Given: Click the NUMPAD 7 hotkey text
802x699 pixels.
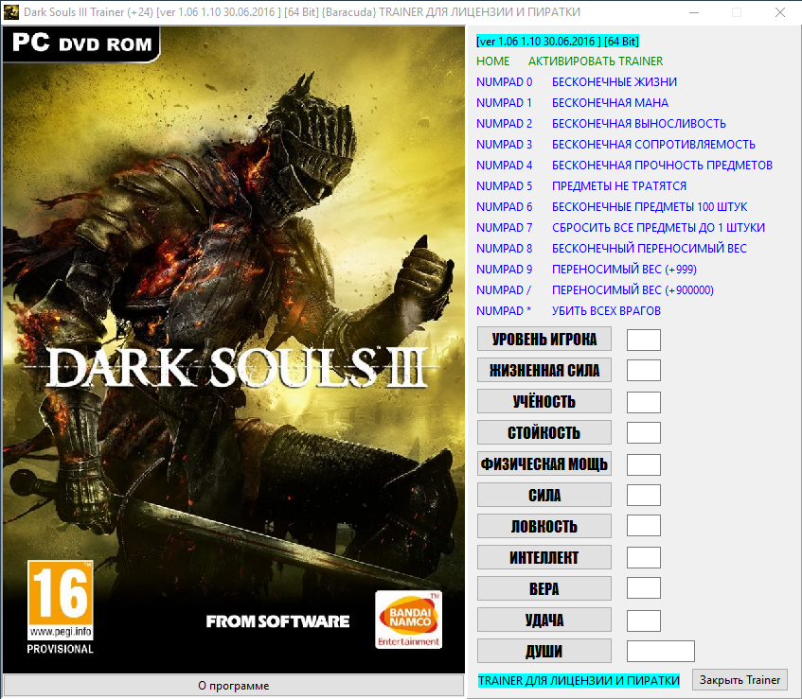Looking at the screenshot, I should pos(504,227).
